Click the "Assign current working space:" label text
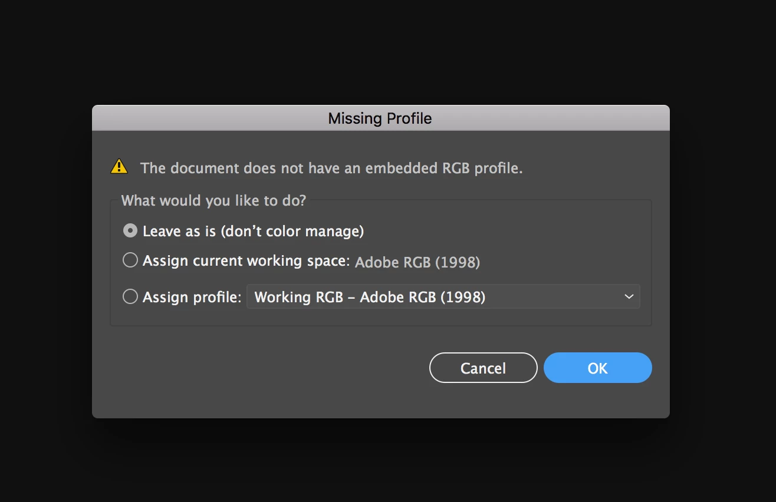Image resolution: width=776 pixels, height=502 pixels. (246, 260)
